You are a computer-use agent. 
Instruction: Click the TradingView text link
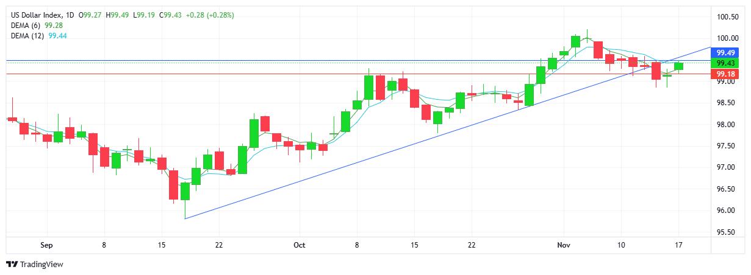click(x=41, y=264)
